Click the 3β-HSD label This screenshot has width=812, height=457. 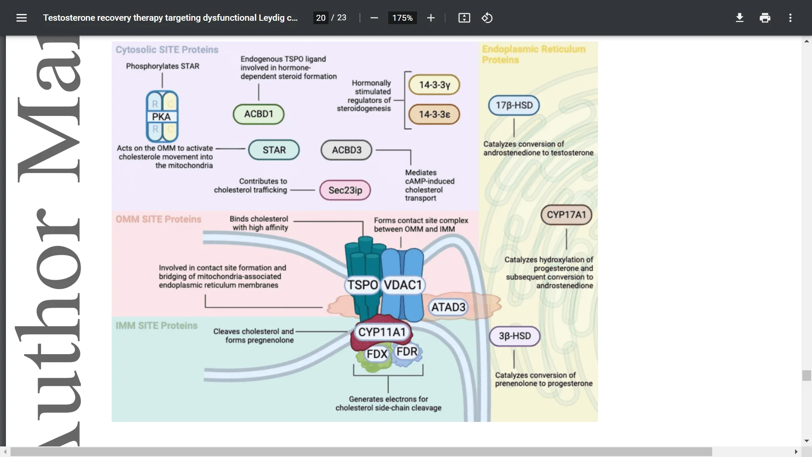pos(515,336)
